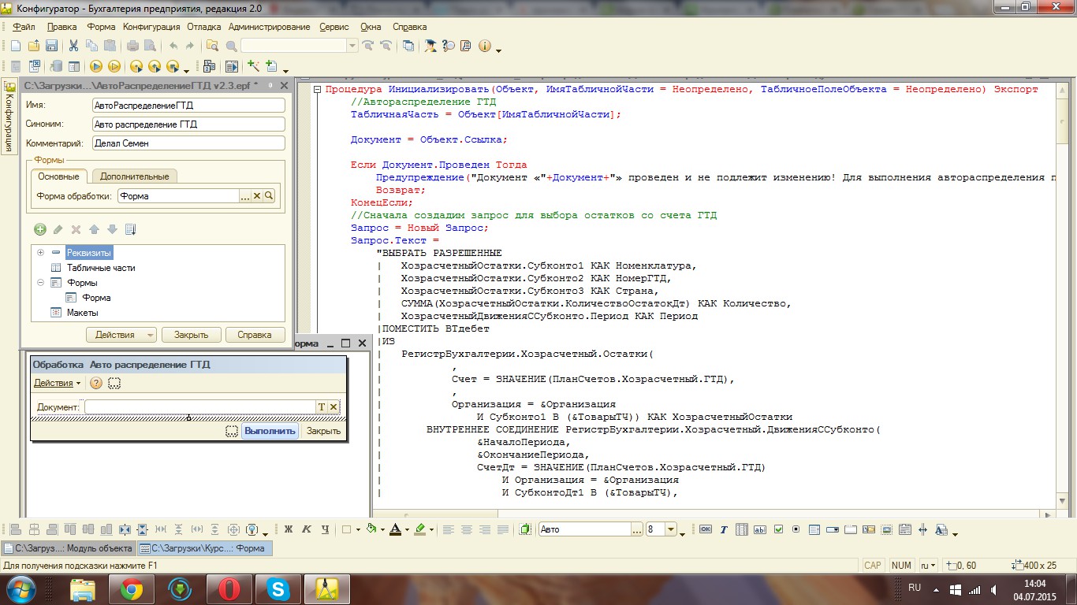1077x605 pixels.
Task: Insert label T control icon
Action: 724,529
